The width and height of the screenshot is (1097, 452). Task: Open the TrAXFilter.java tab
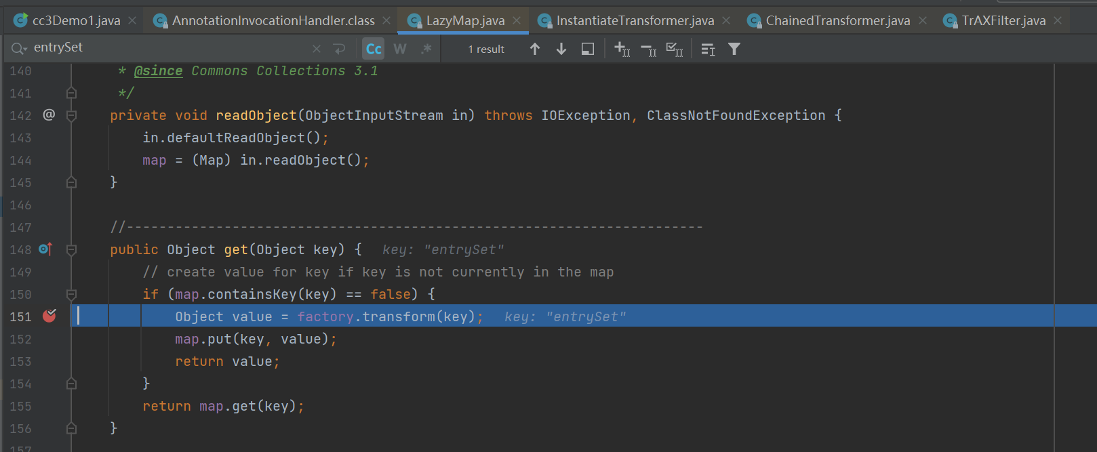coord(1003,20)
